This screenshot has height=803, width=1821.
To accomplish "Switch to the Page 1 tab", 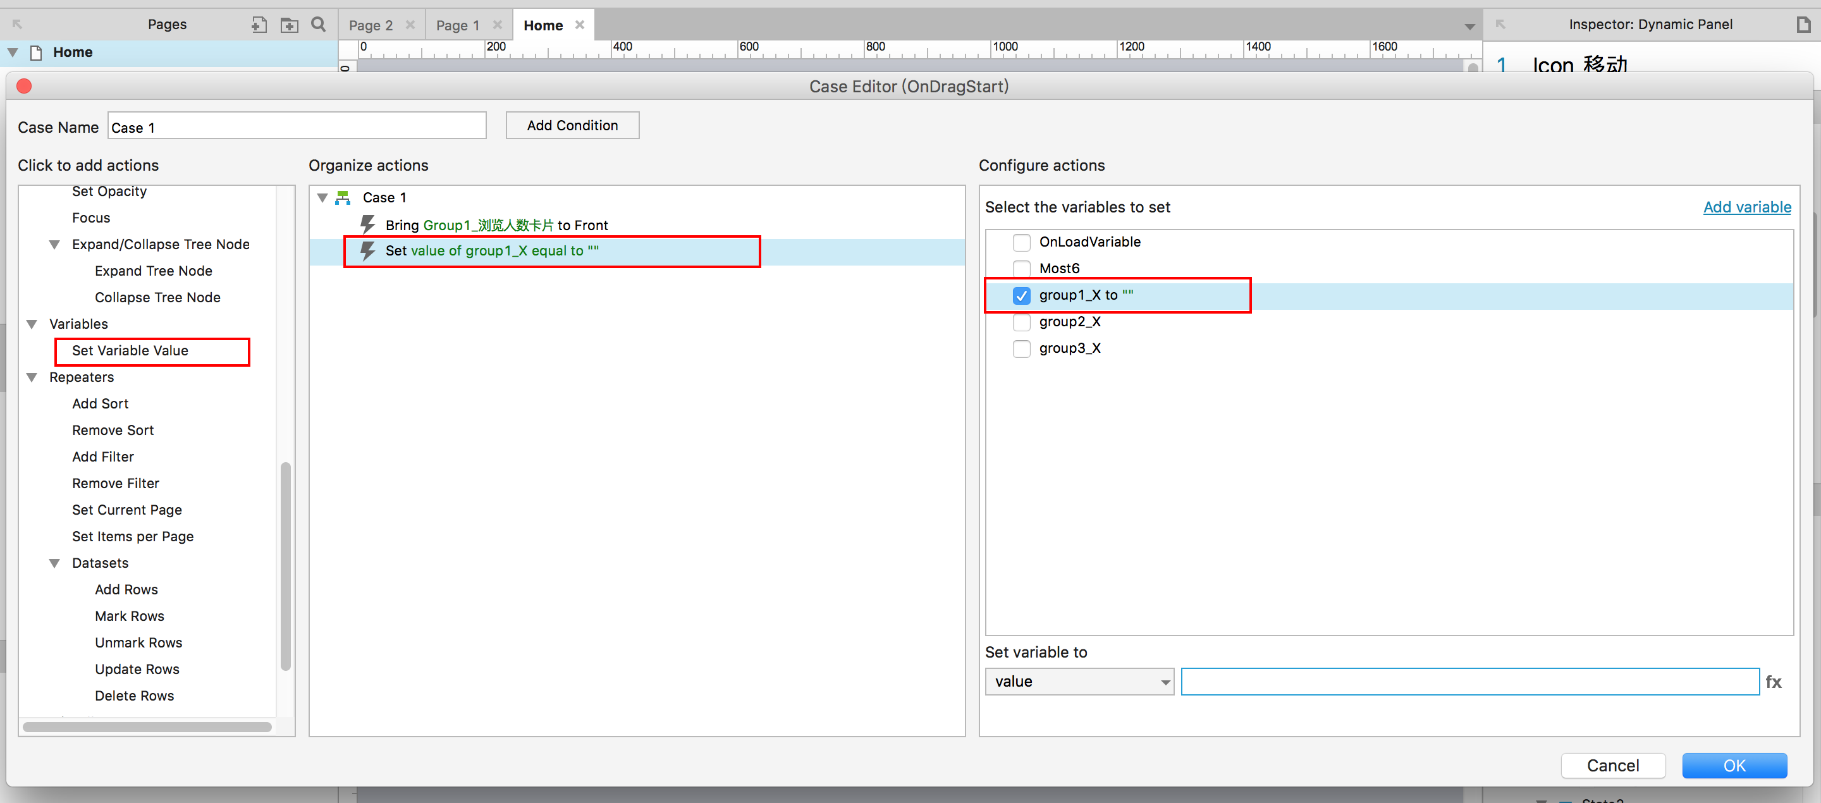I will (457, 25).
